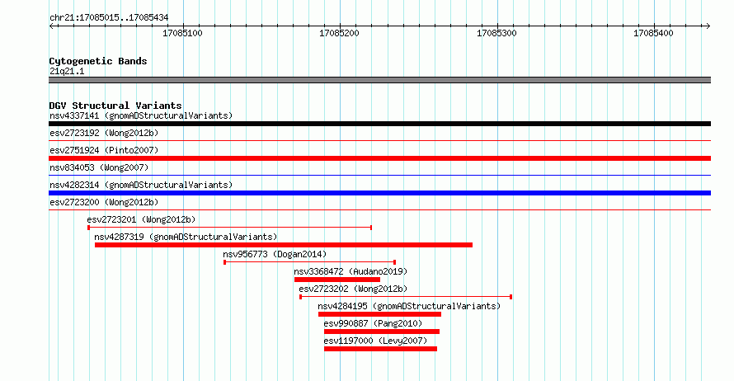Click the chr21:17085015..17085434 region label

tap(109, 18)
